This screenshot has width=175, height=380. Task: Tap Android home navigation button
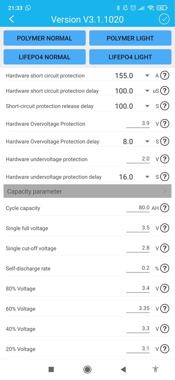87,369
